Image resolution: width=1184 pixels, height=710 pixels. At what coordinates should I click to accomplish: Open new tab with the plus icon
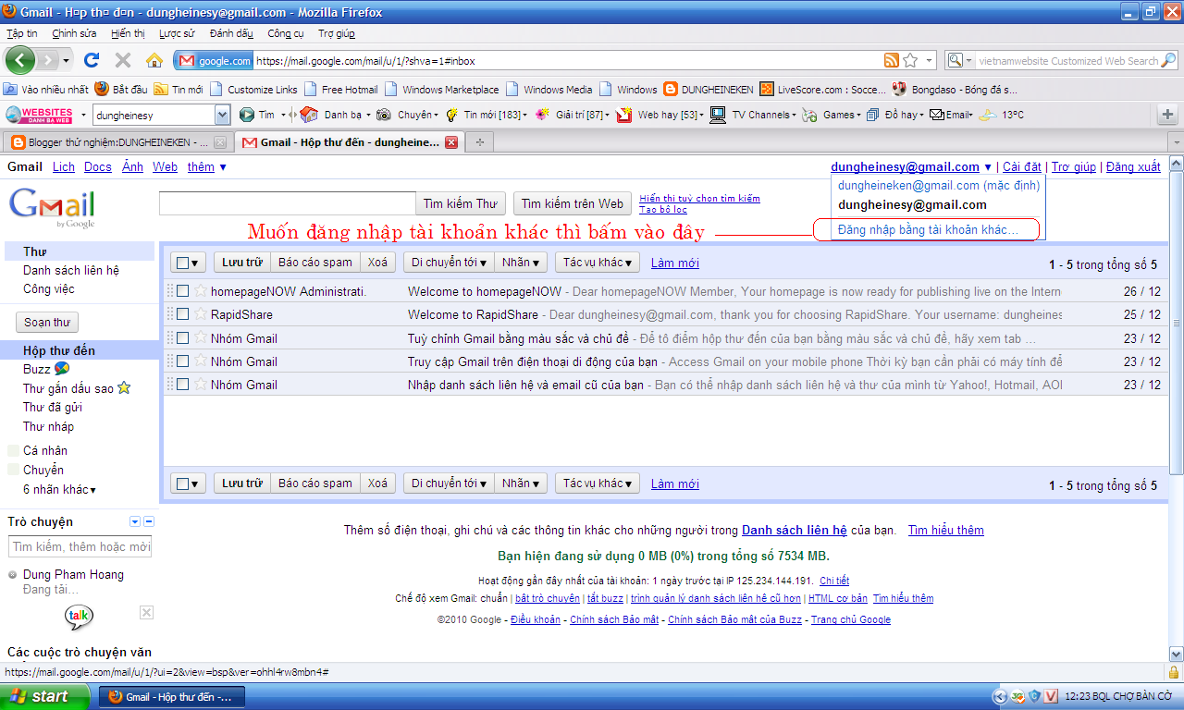(479, 142)
